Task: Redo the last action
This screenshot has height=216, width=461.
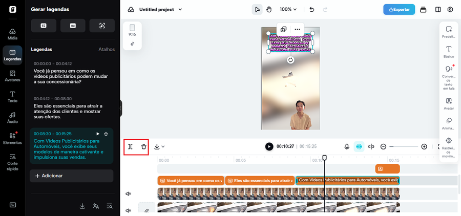Action: click(x=325, y=10)
